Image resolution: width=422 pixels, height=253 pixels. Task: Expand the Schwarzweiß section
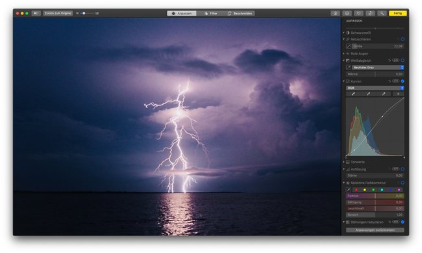[x=343, y=33]
